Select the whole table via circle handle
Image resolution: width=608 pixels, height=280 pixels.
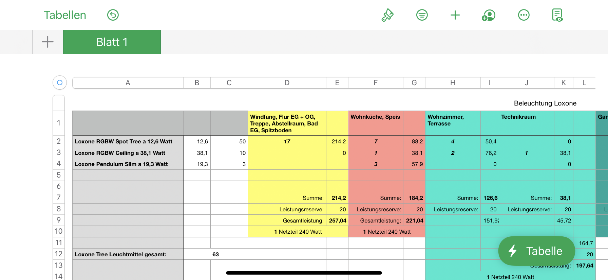point(60,83)
